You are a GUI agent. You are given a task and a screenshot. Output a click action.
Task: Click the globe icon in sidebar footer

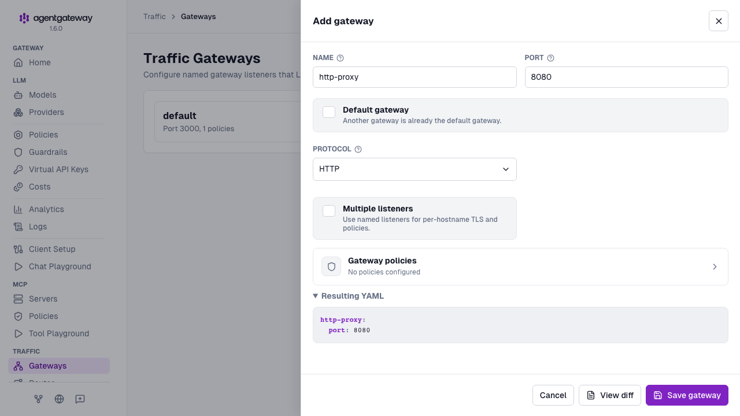tap(59, 399)
